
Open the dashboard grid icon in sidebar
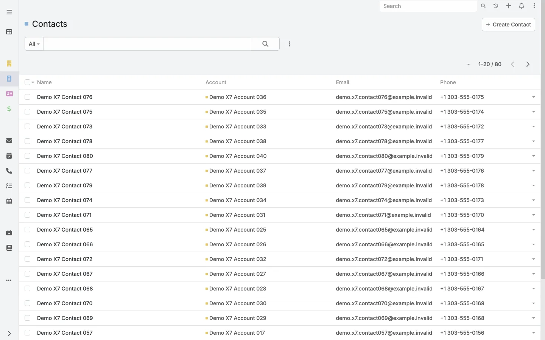(9, 32)
